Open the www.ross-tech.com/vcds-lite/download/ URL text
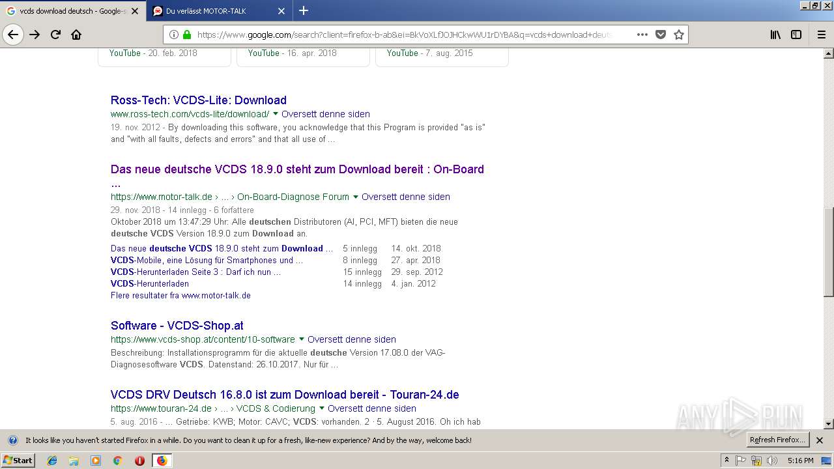This screenshot has height=469, width=834. (190, 114)
